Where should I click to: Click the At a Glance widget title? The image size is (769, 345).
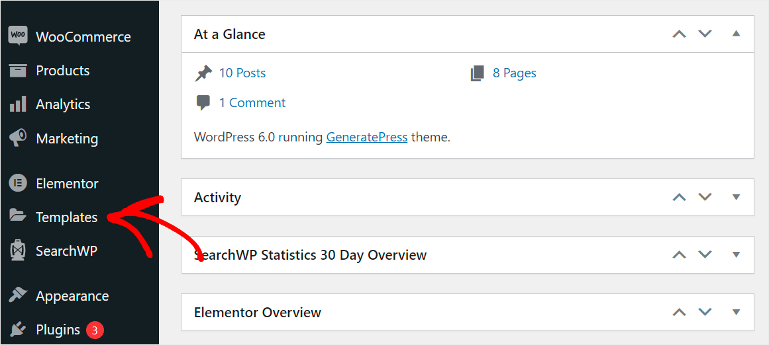pos(230,34)
